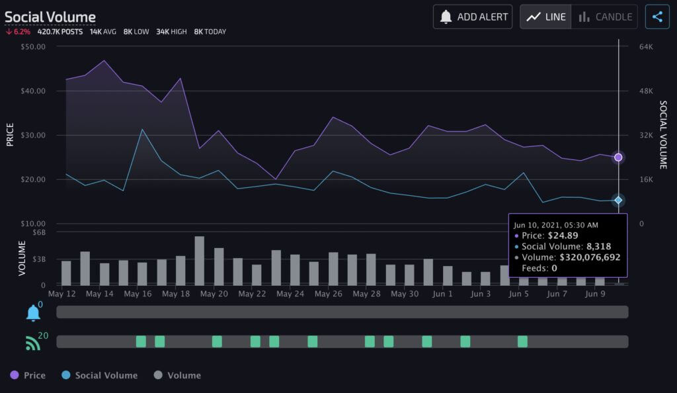Click the RSS feeds icon
677x393 pixels.
[32, 343]
